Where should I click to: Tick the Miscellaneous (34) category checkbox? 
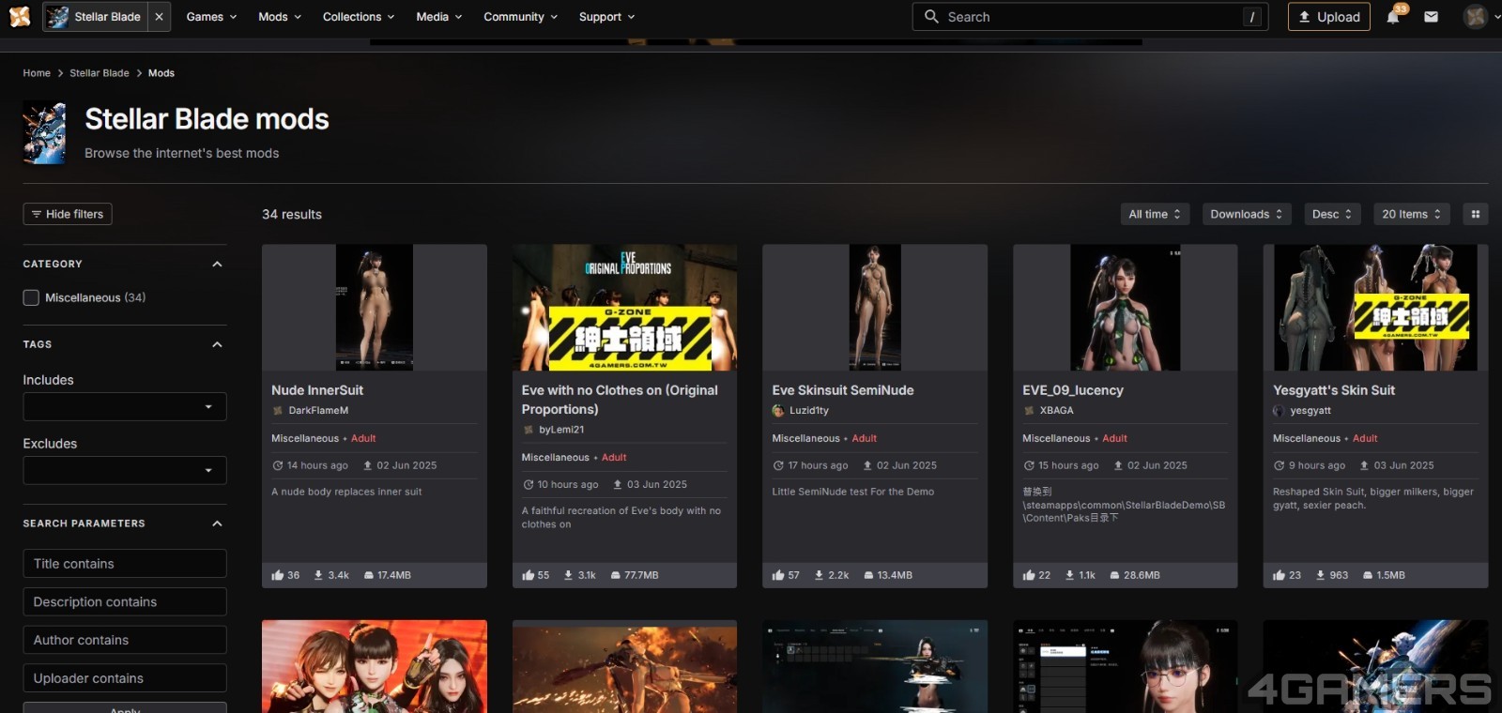click(31, 297)
